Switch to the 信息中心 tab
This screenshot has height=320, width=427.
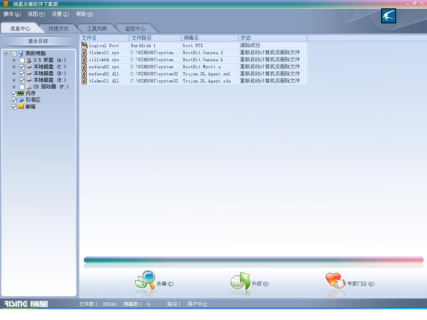coord(20,29)
